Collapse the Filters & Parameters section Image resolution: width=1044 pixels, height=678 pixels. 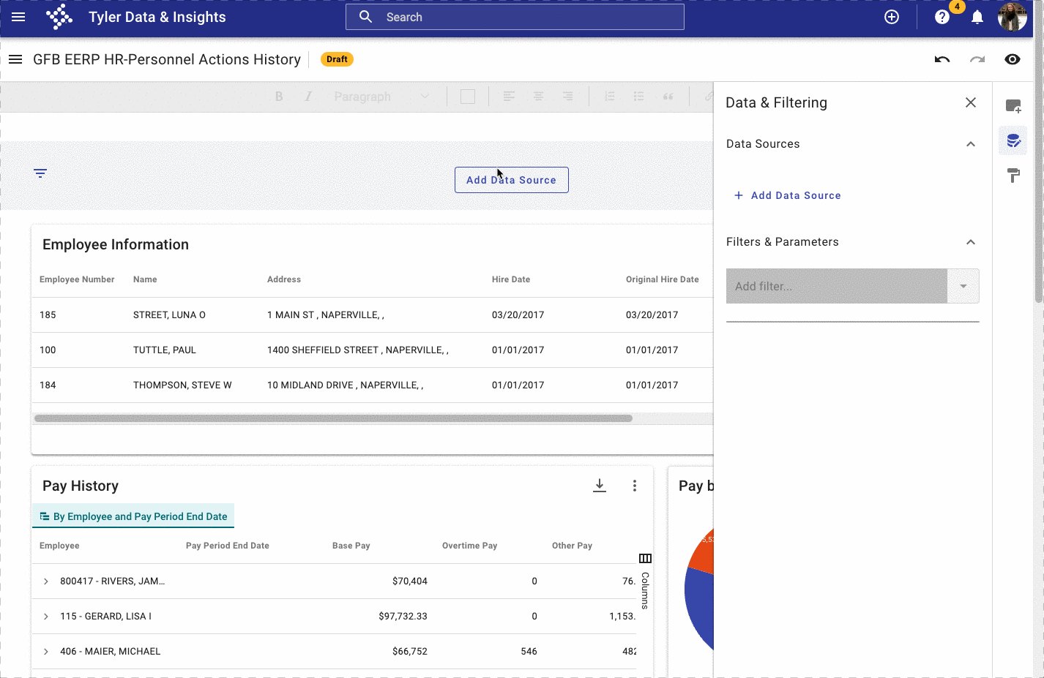tap(971, 242)
